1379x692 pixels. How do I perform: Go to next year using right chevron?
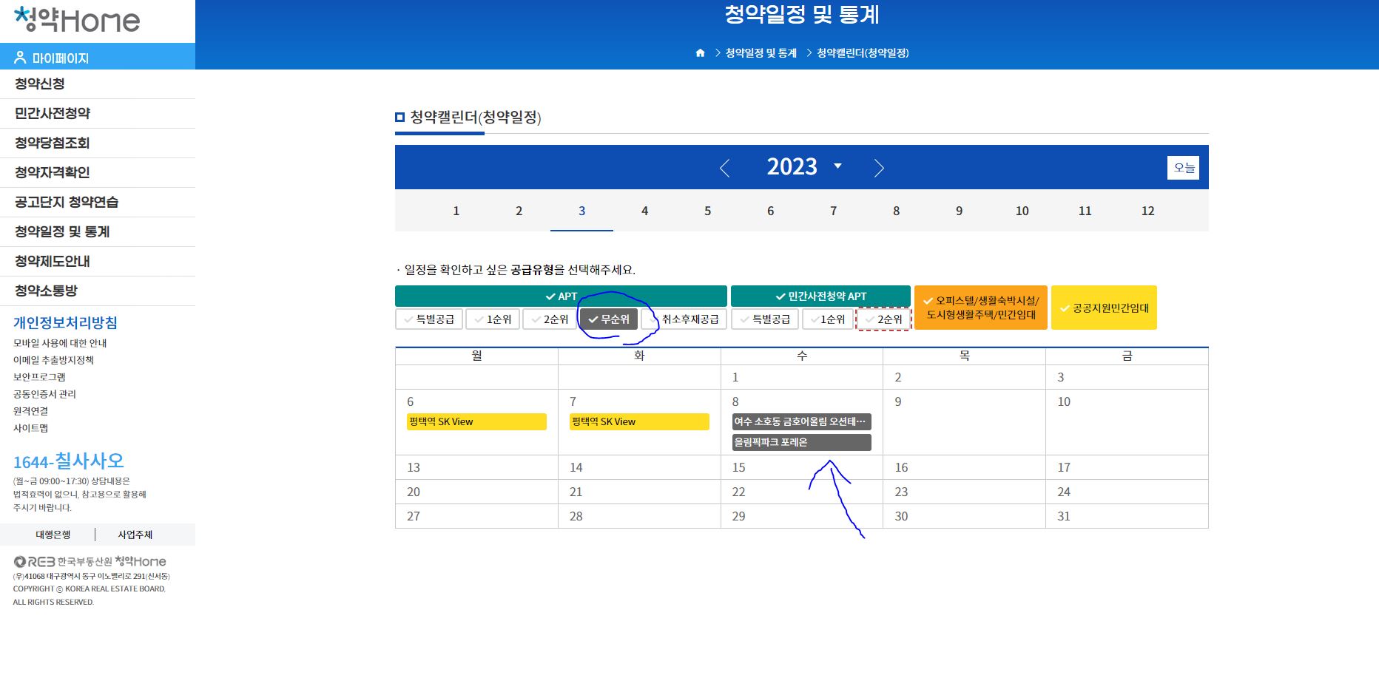click(x=880, y=168)
